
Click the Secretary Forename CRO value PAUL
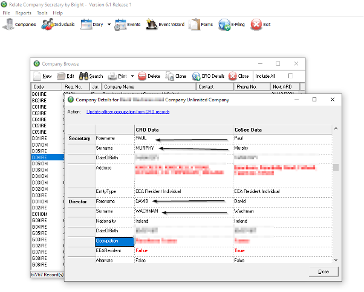141,138
